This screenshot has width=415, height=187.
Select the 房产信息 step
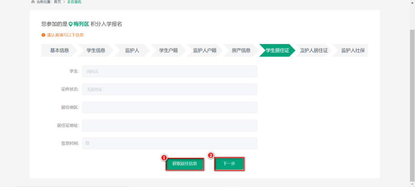pyautogui.click(x=241, y=50)
